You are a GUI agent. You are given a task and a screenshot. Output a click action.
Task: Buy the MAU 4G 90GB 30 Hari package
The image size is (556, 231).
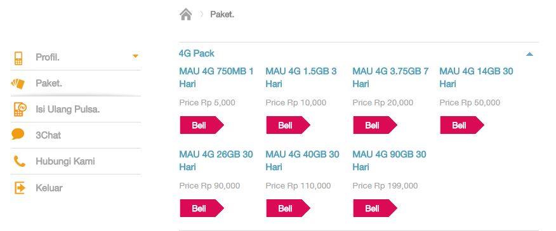[375, 208]
